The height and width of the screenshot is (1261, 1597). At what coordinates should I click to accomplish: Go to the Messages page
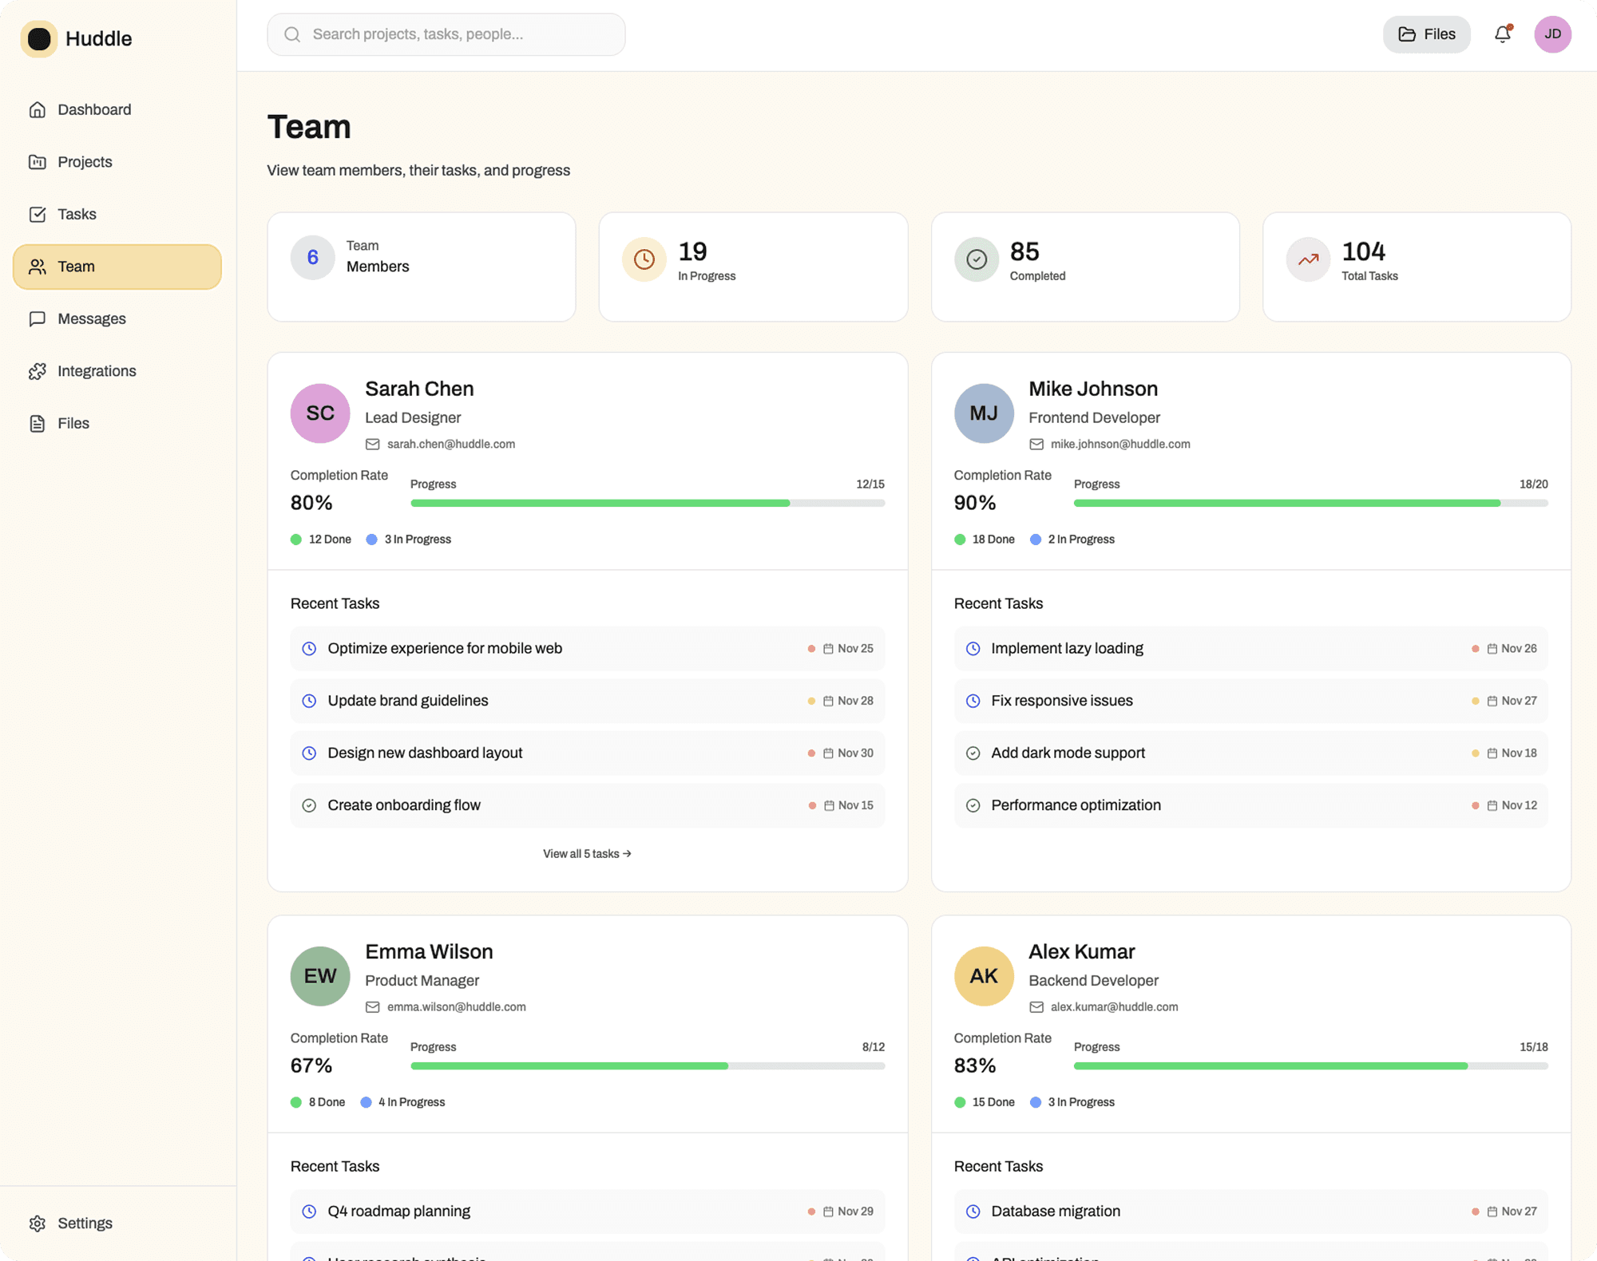point(91,319)
